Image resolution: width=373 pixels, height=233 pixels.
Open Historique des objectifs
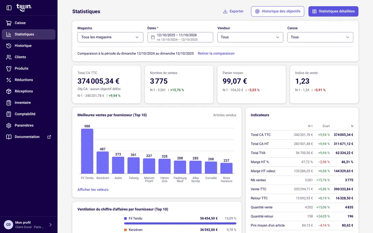(x=278, y=12)
